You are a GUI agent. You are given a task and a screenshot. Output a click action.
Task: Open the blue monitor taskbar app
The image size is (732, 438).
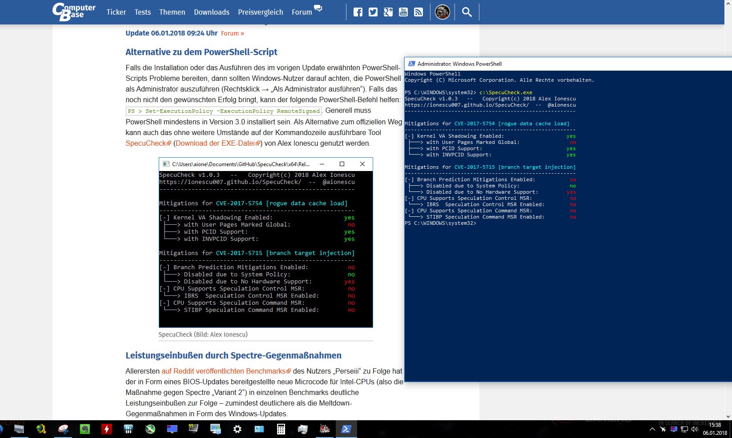[x=172, y=429]
